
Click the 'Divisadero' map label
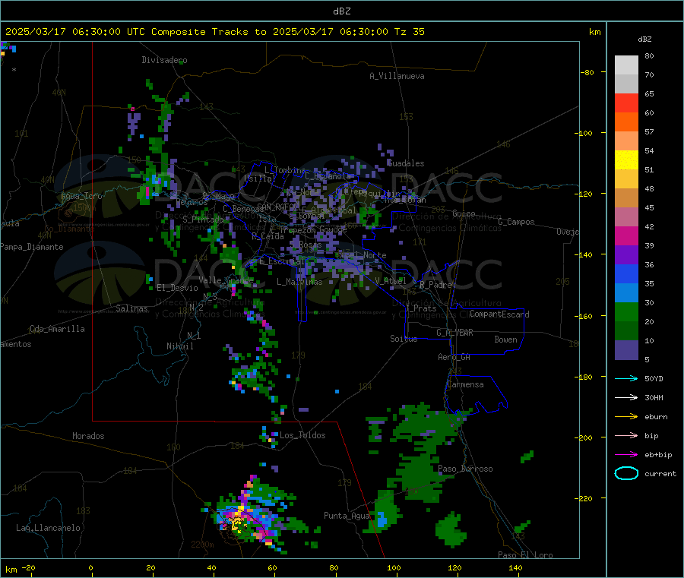(164, 60)
